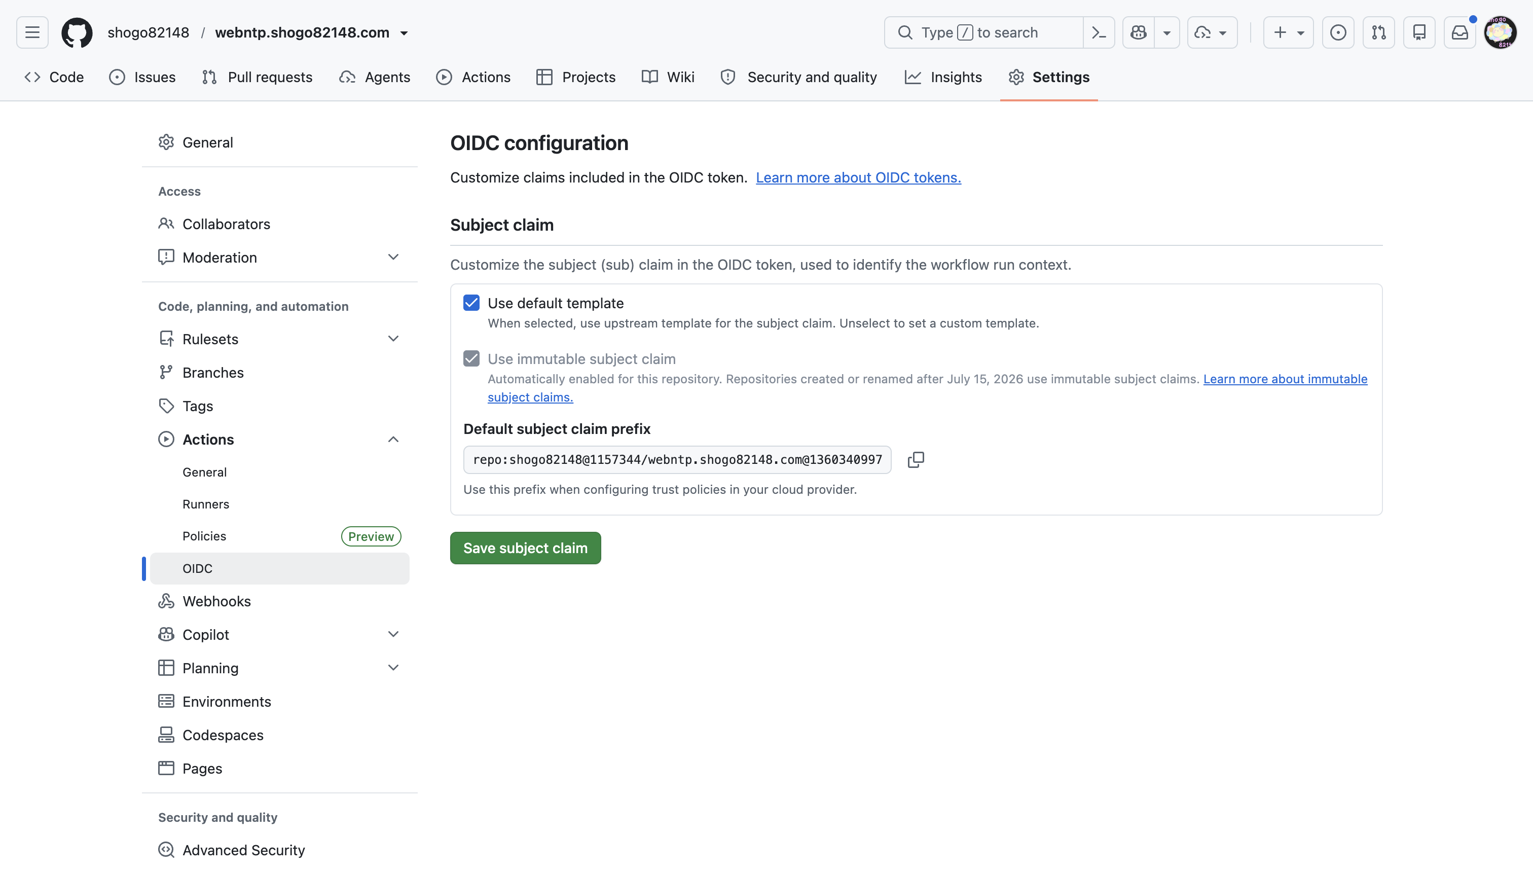Open the agents cloud icon in header
Image resolution: width=1533 pixels, height=873 pixels.
[x=1212, y=32]
